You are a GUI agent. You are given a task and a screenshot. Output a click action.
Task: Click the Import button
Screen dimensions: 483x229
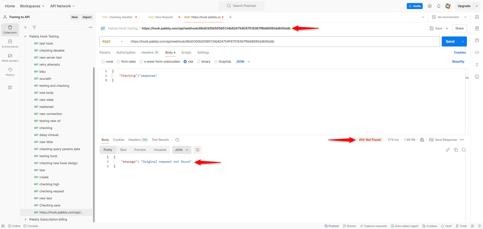[87, 17]
